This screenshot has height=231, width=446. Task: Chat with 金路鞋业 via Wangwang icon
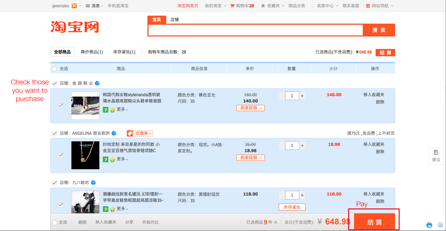coord(97,83)
